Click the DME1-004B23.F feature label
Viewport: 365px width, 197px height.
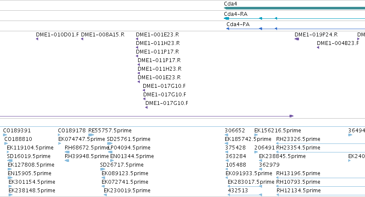(x=338, y=43)
